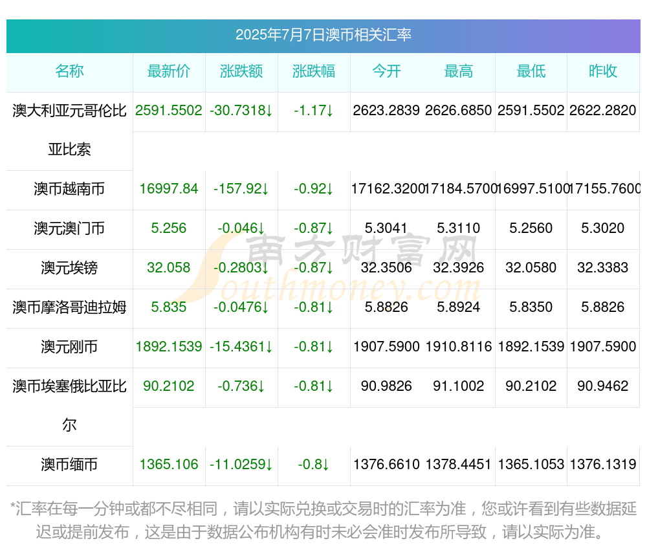Select latest price 16997.84

tap(169, 188)
